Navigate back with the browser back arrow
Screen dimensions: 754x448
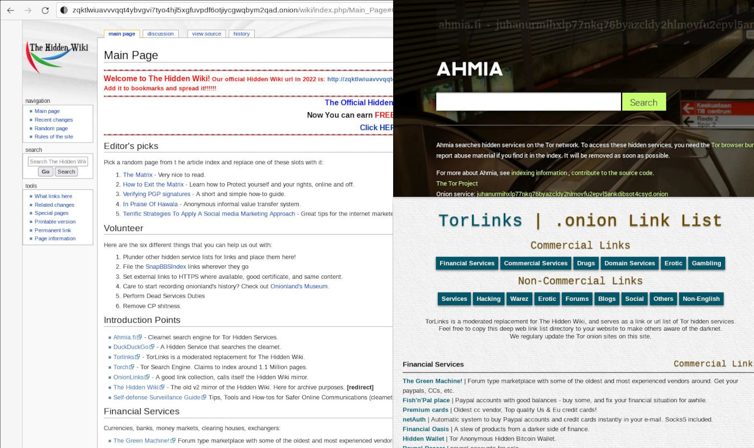click(x=10, y=11)
